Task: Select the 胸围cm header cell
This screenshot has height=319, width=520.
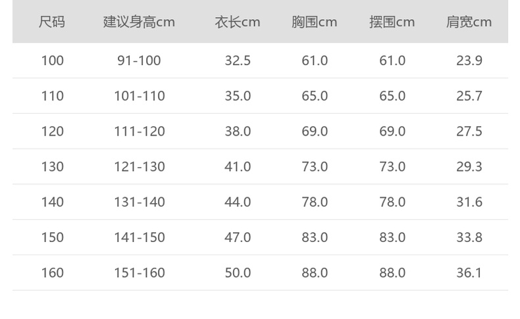Action: [315, 22]
